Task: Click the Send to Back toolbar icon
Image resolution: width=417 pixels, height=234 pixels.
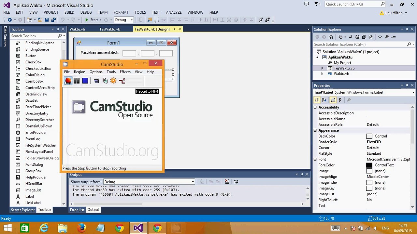Action: coord(267,20)
